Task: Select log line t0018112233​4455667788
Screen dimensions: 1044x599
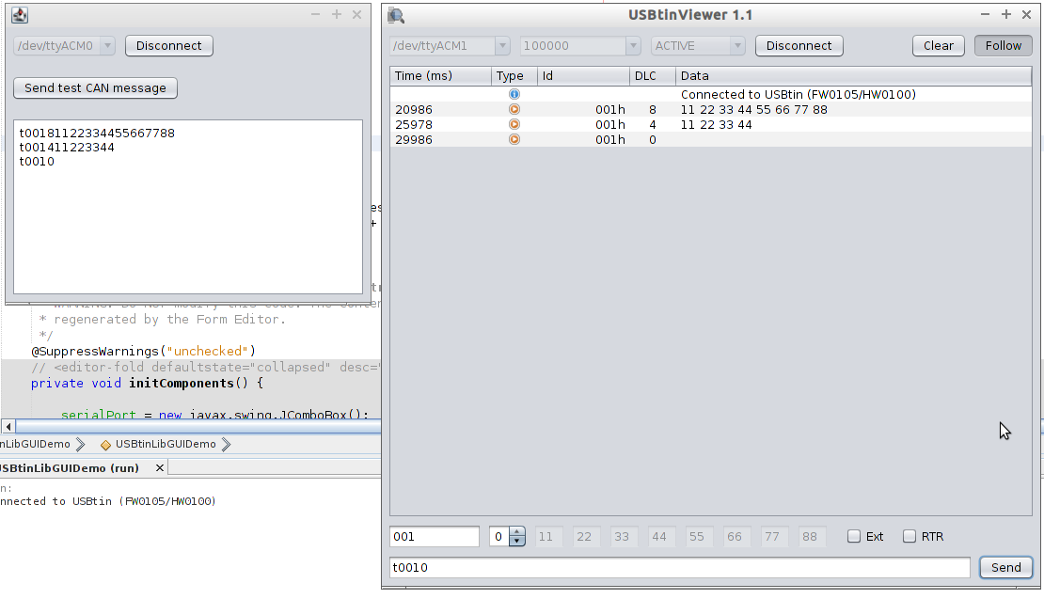Action: pyautogui.click(x=97, y=134)
